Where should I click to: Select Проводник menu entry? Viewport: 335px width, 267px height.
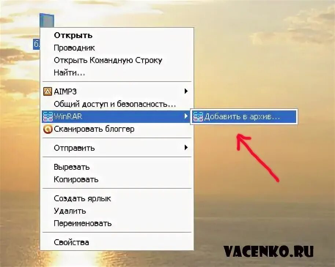(74, 48)
